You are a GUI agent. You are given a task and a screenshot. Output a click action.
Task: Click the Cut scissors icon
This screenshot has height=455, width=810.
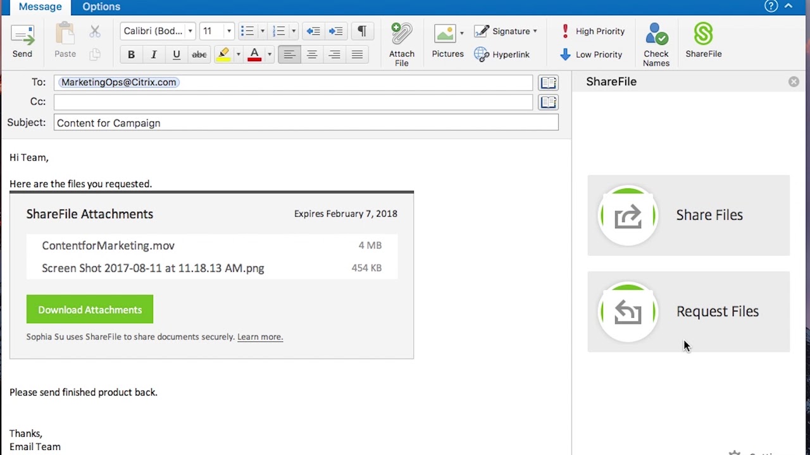click(x=95, y=31)
